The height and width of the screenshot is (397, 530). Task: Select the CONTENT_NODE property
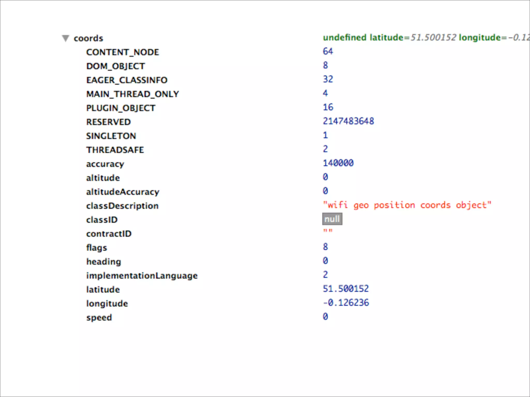tap(122, 52)
